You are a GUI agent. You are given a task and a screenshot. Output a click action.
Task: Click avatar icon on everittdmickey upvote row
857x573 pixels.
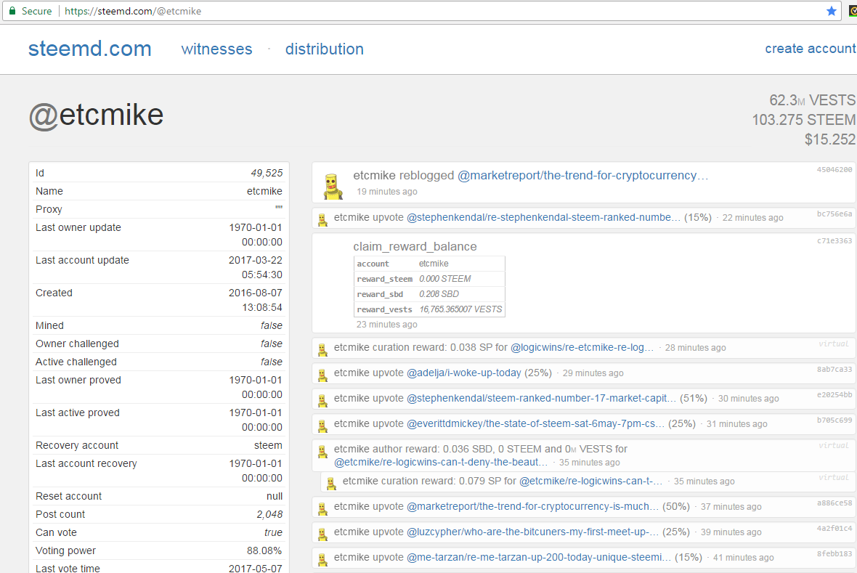click(323, 426)
